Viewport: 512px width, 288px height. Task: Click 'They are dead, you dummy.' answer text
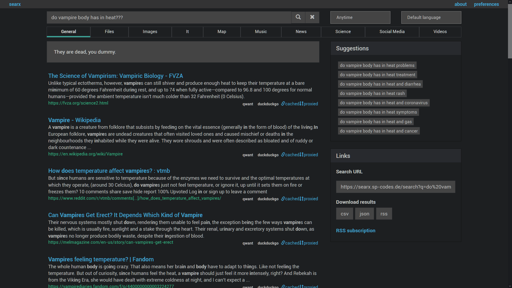(x=85, y=52)
